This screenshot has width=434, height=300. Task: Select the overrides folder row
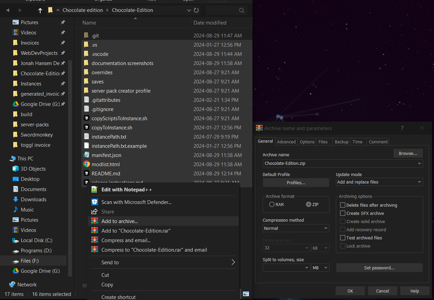click(167, 72)
